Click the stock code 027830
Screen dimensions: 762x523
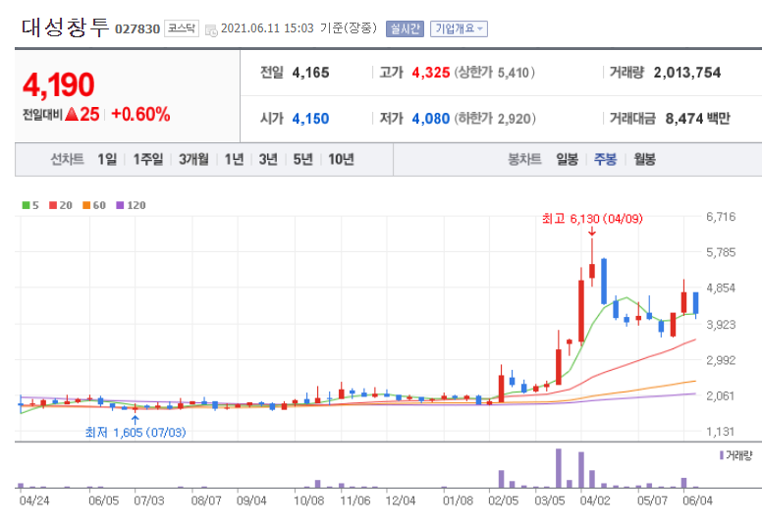tap(137, 29)
